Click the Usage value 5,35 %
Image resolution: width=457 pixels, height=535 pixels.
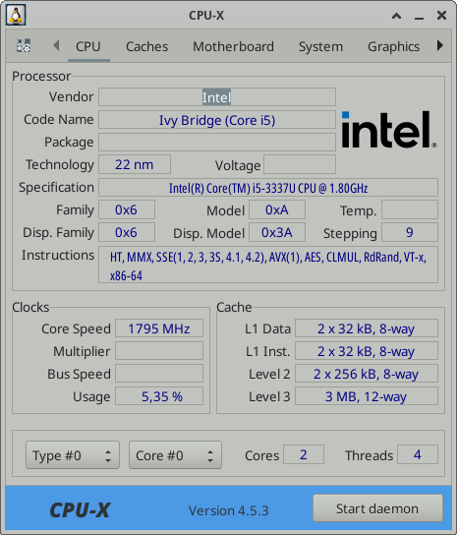click(x=159, y=396)
